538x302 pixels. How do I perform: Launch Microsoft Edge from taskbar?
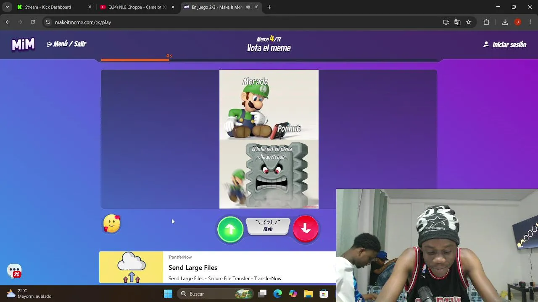(278, 294)
